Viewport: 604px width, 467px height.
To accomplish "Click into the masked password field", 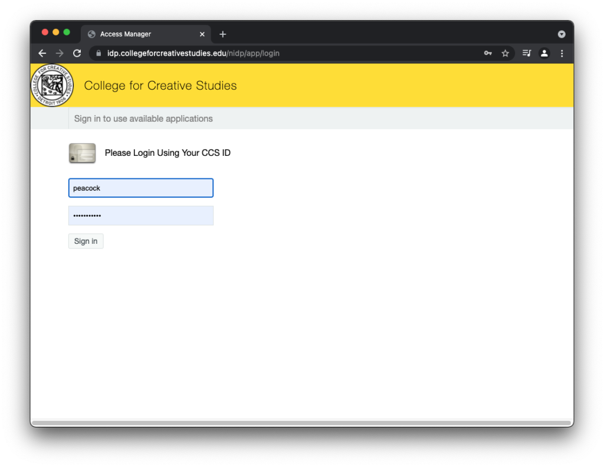I will (141, 215).
